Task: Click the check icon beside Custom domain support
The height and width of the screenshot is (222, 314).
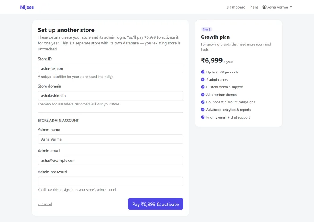Action: 203,87
